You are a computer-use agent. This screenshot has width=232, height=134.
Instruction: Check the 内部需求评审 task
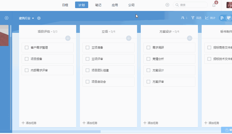click(27, 70)
